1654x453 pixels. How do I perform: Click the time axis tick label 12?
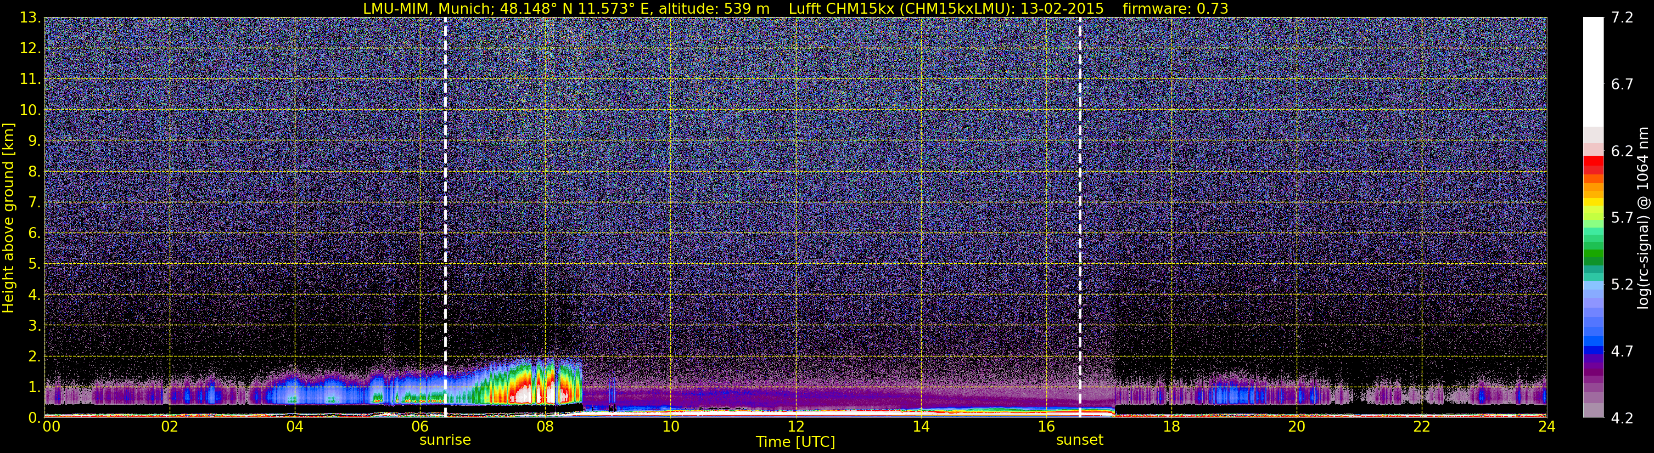[x=795, y=427]
